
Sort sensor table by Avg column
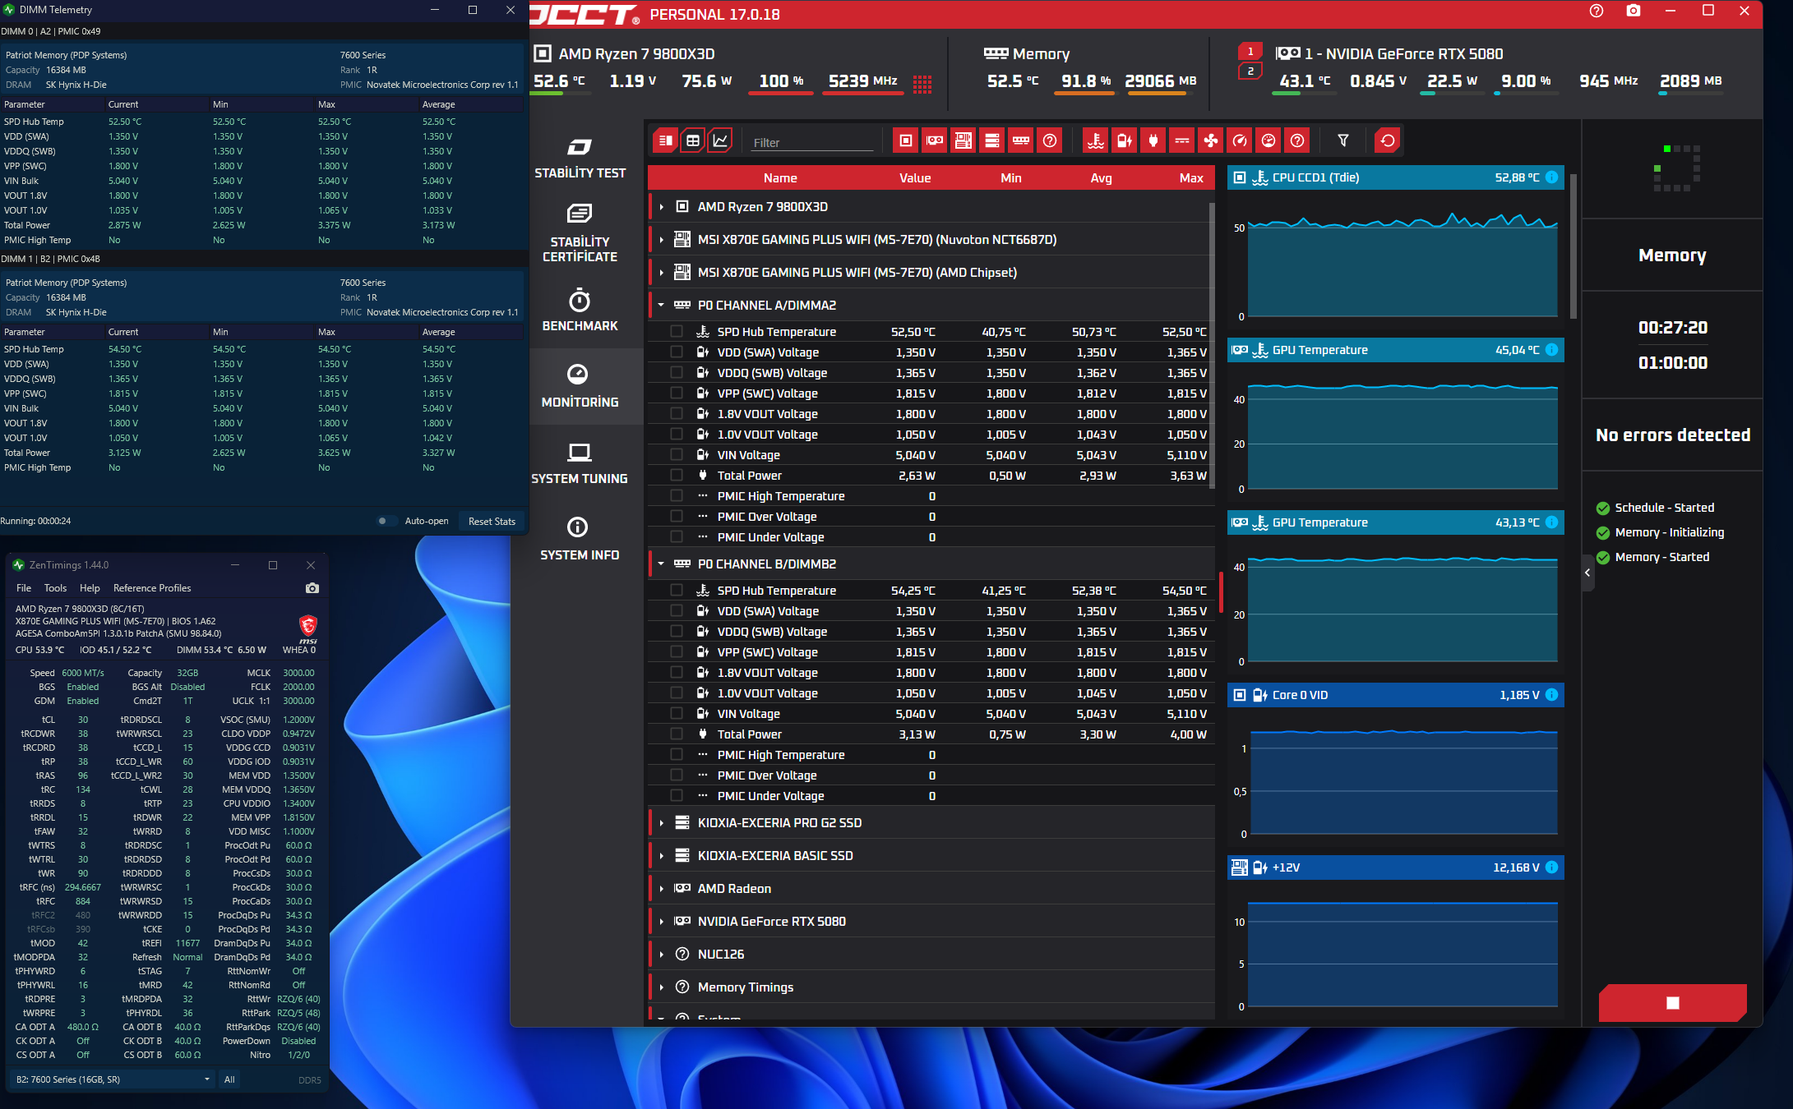(x=1101, y=178)
